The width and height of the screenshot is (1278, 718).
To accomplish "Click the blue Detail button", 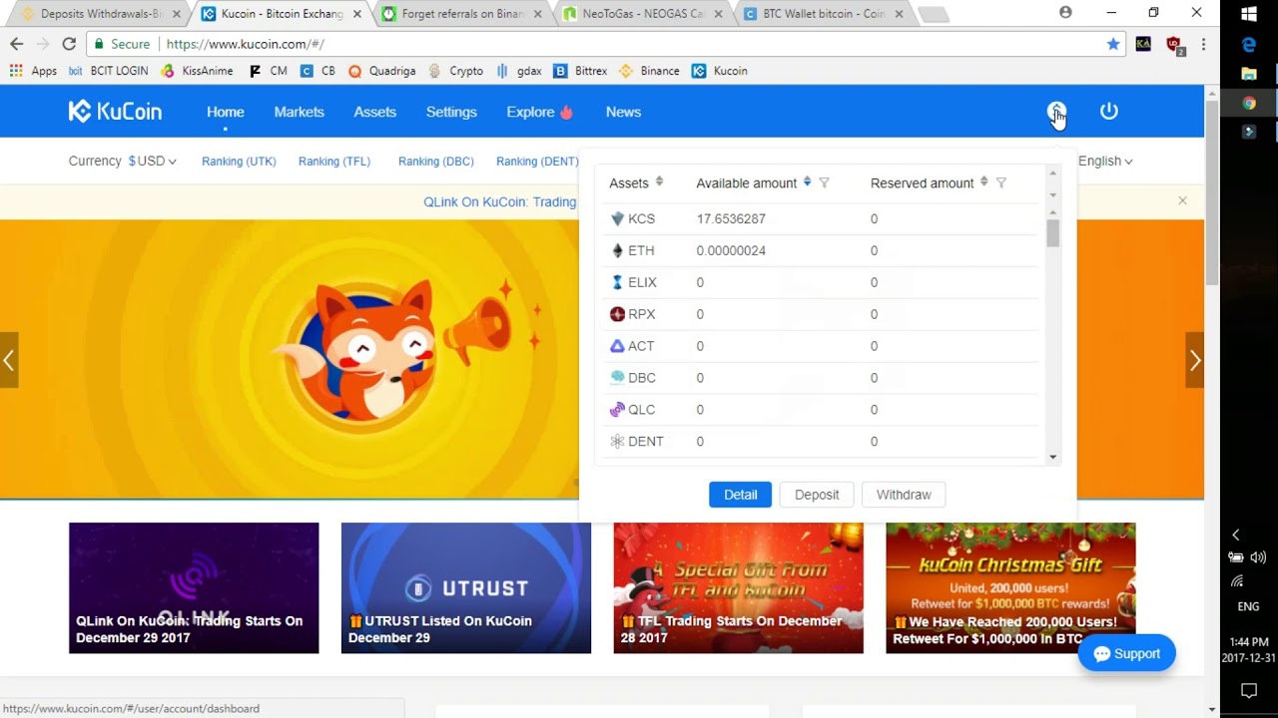I will click(740, 495).
